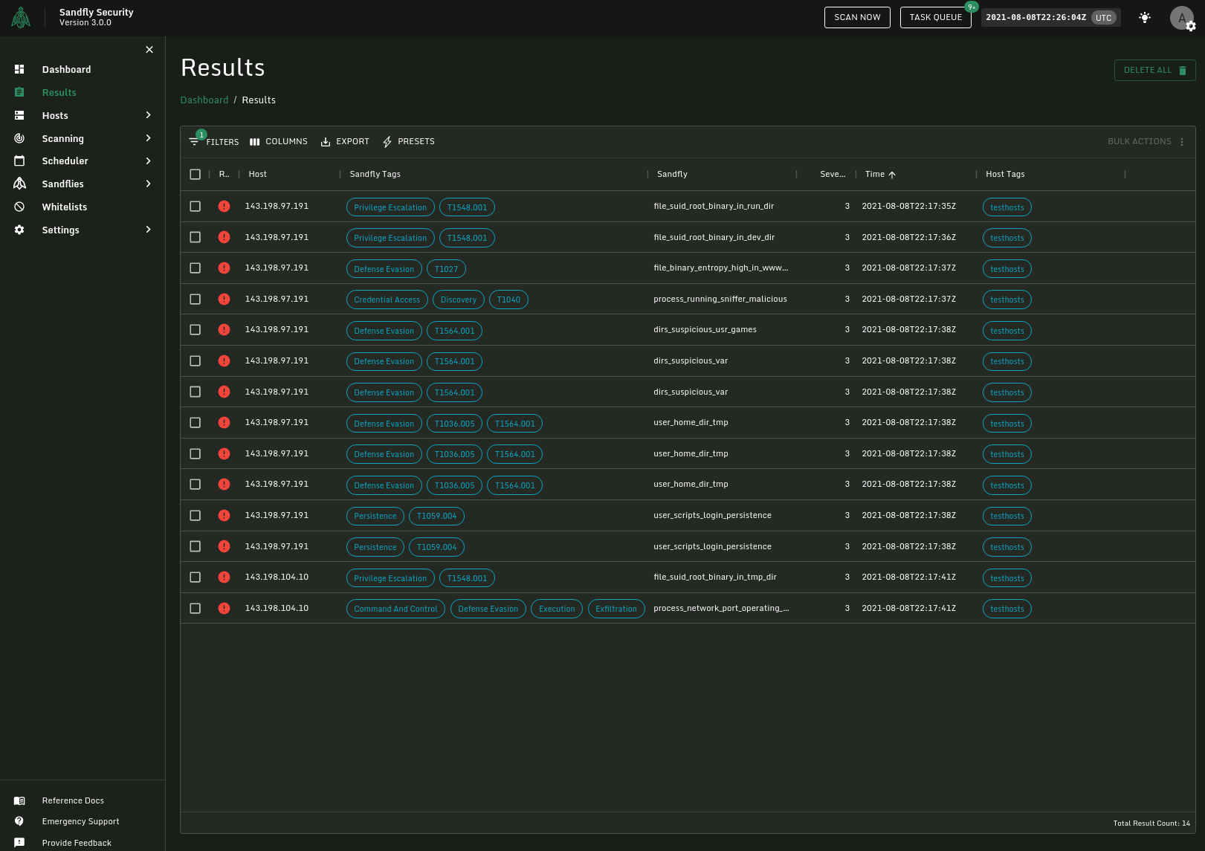Screen dimensions: 1205x851
Task: Select checkbox for process_network_port_operating row
Action: (x=196, y=609)
